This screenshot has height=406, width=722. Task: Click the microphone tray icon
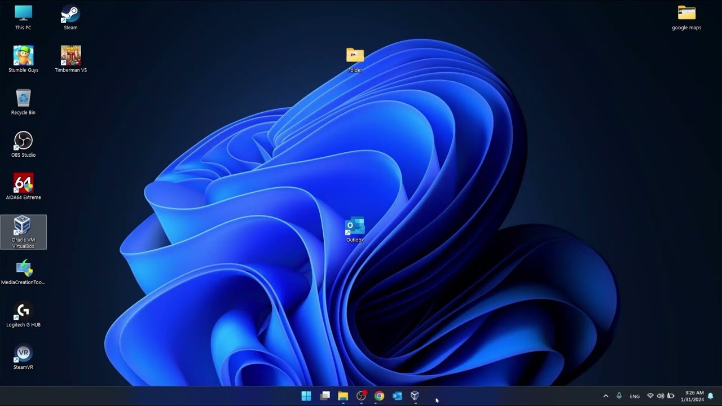click(x=619, y=396)
